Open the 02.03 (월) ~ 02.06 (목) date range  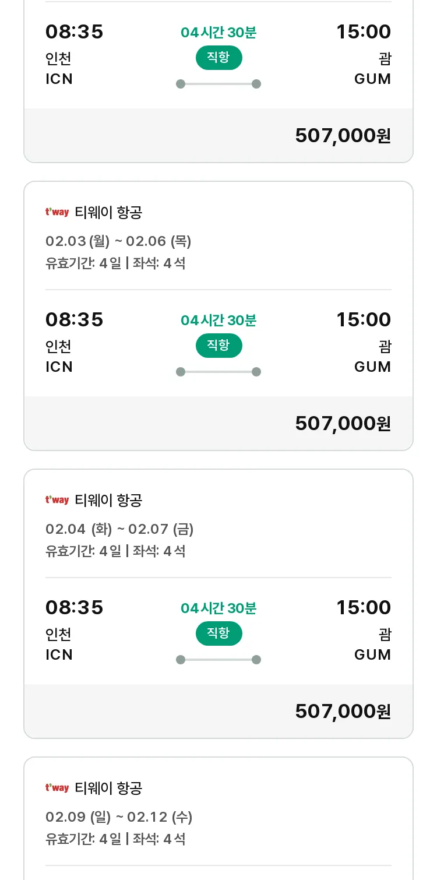coord(118,241)
